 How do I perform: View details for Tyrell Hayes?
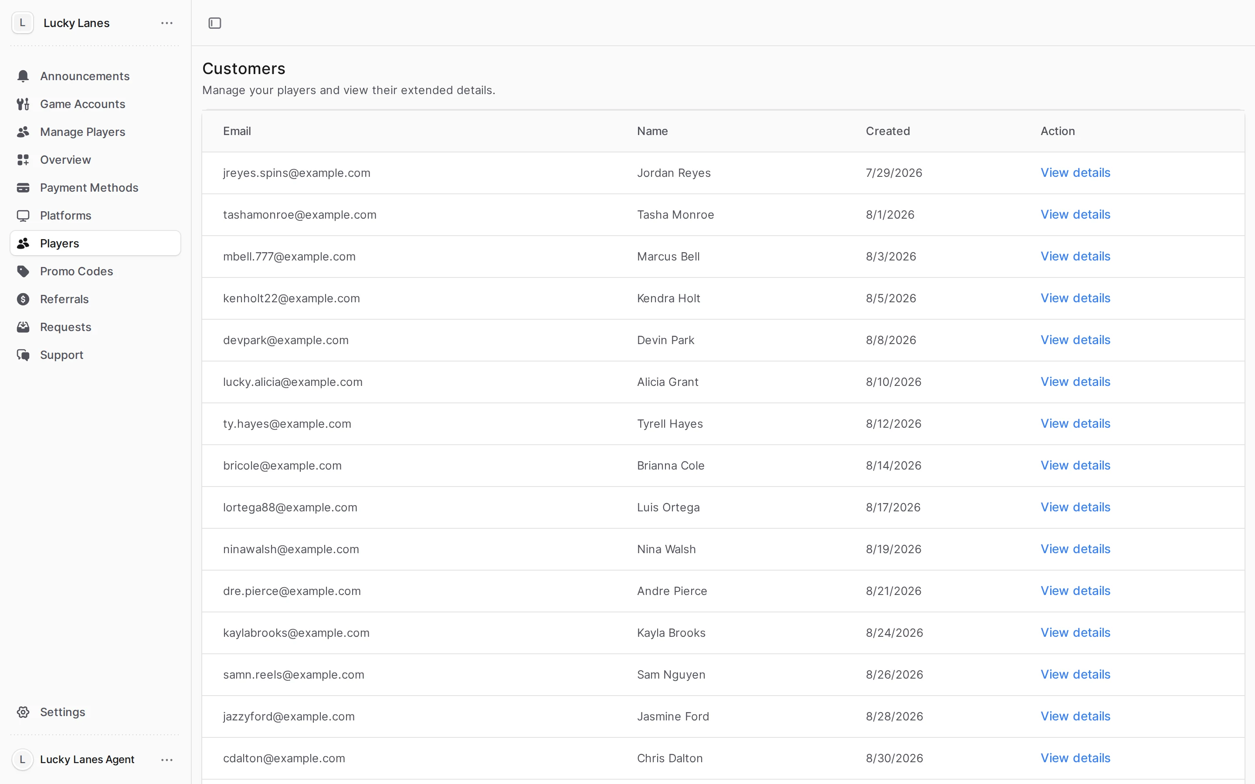[1075, 424]
